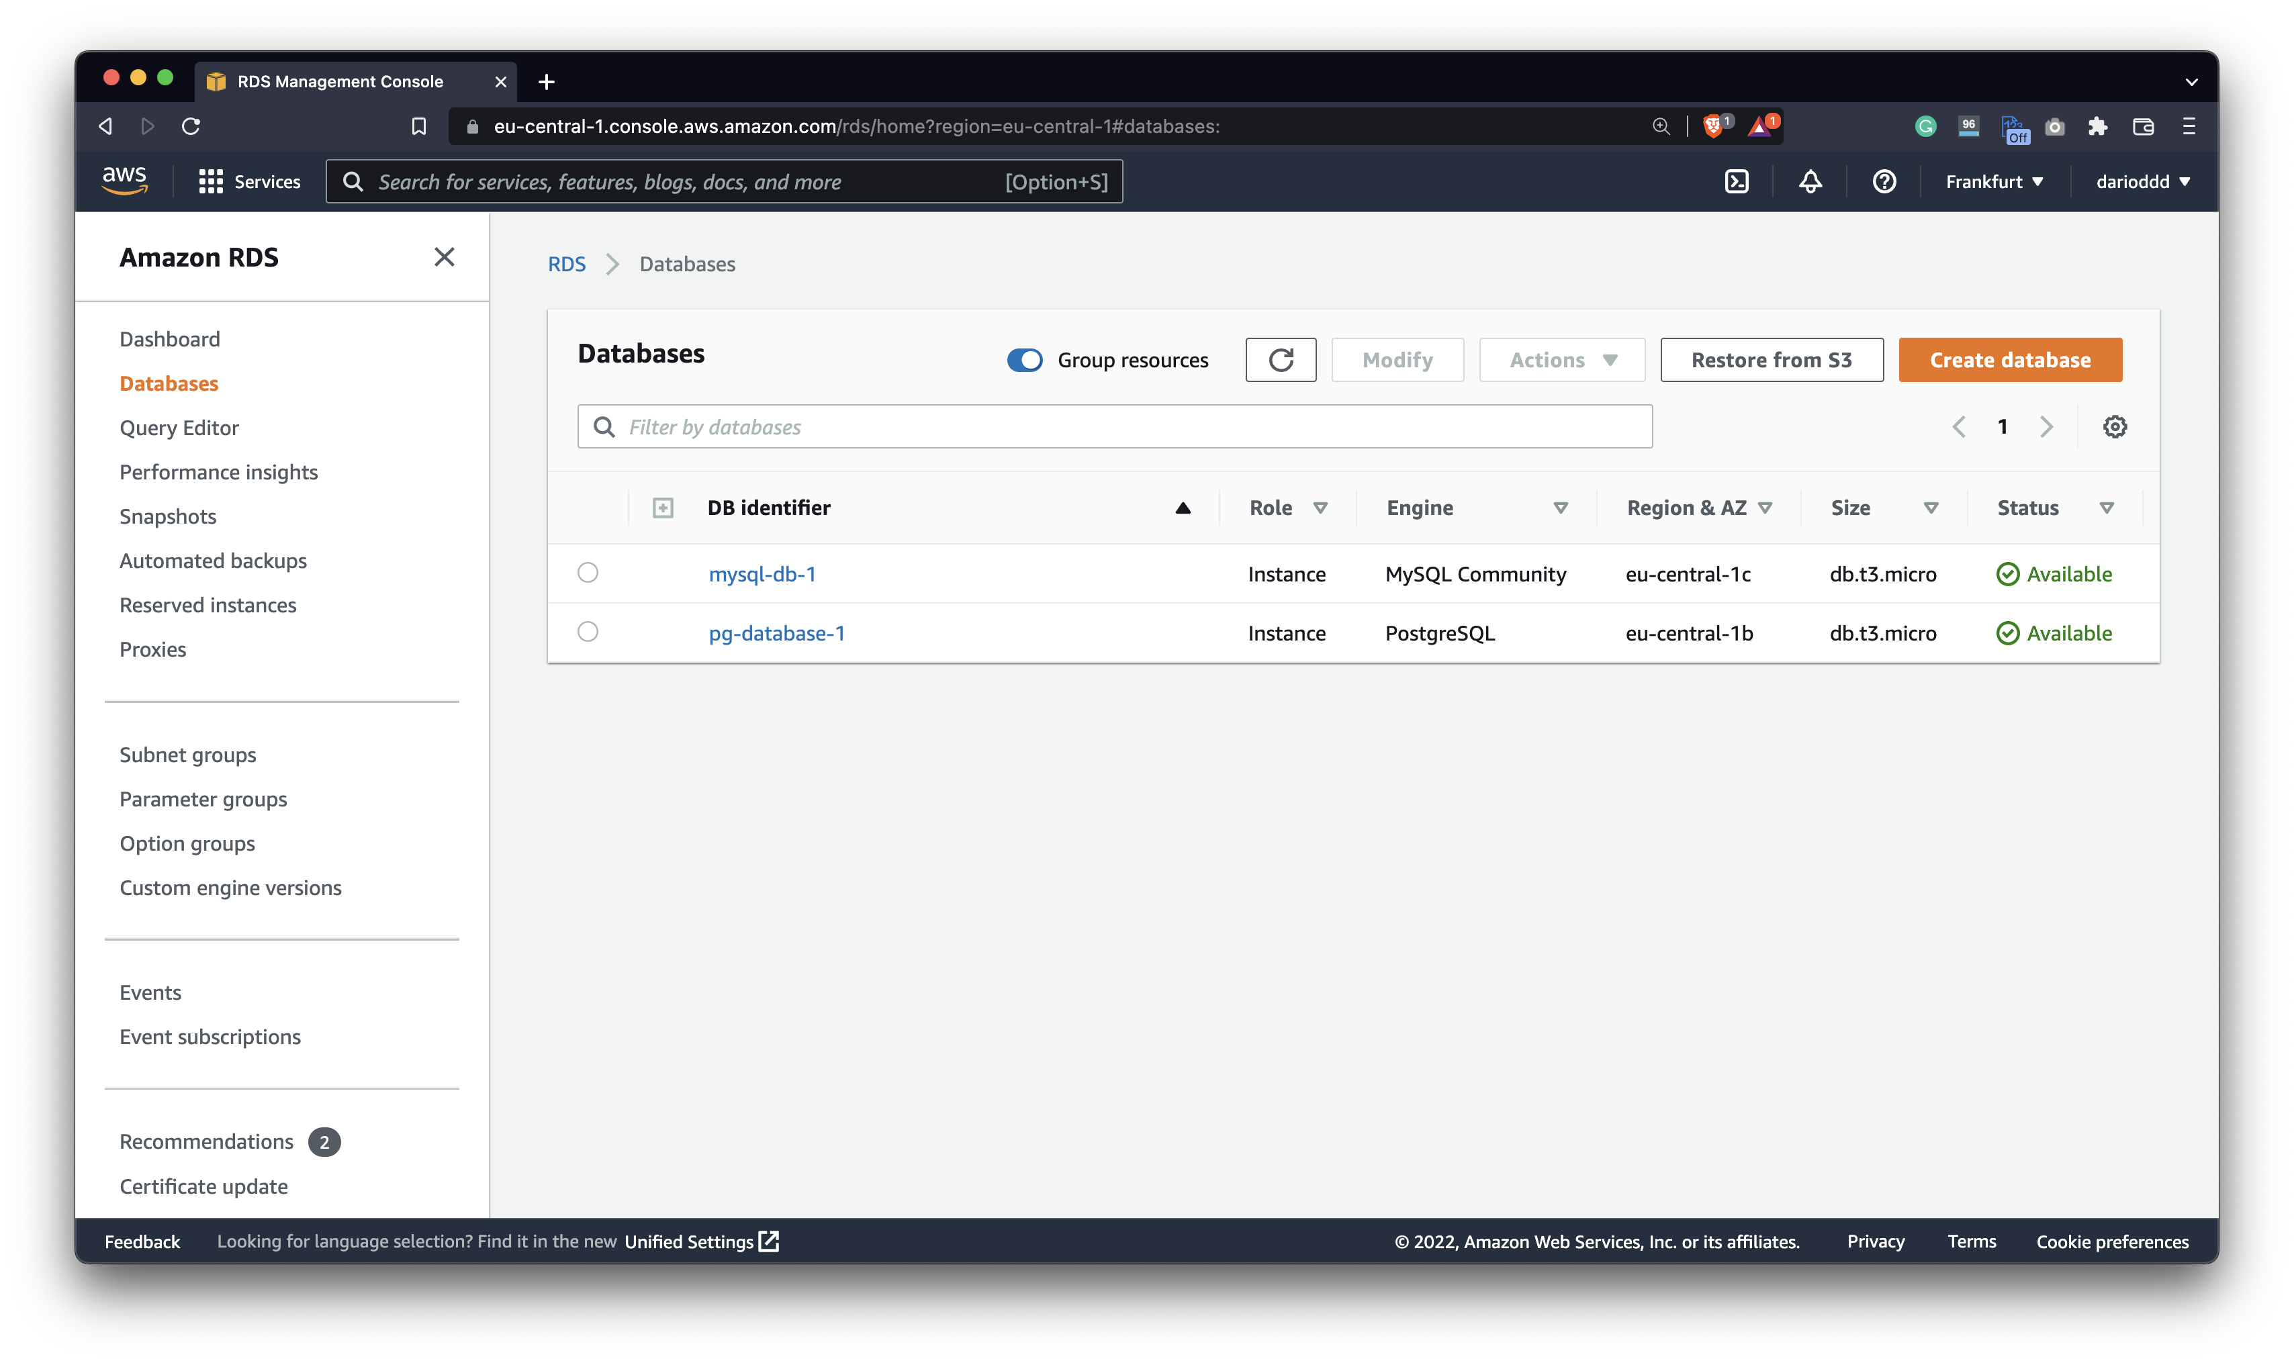
Task: Focus the AWS services search box
Action: coord(724,182)
